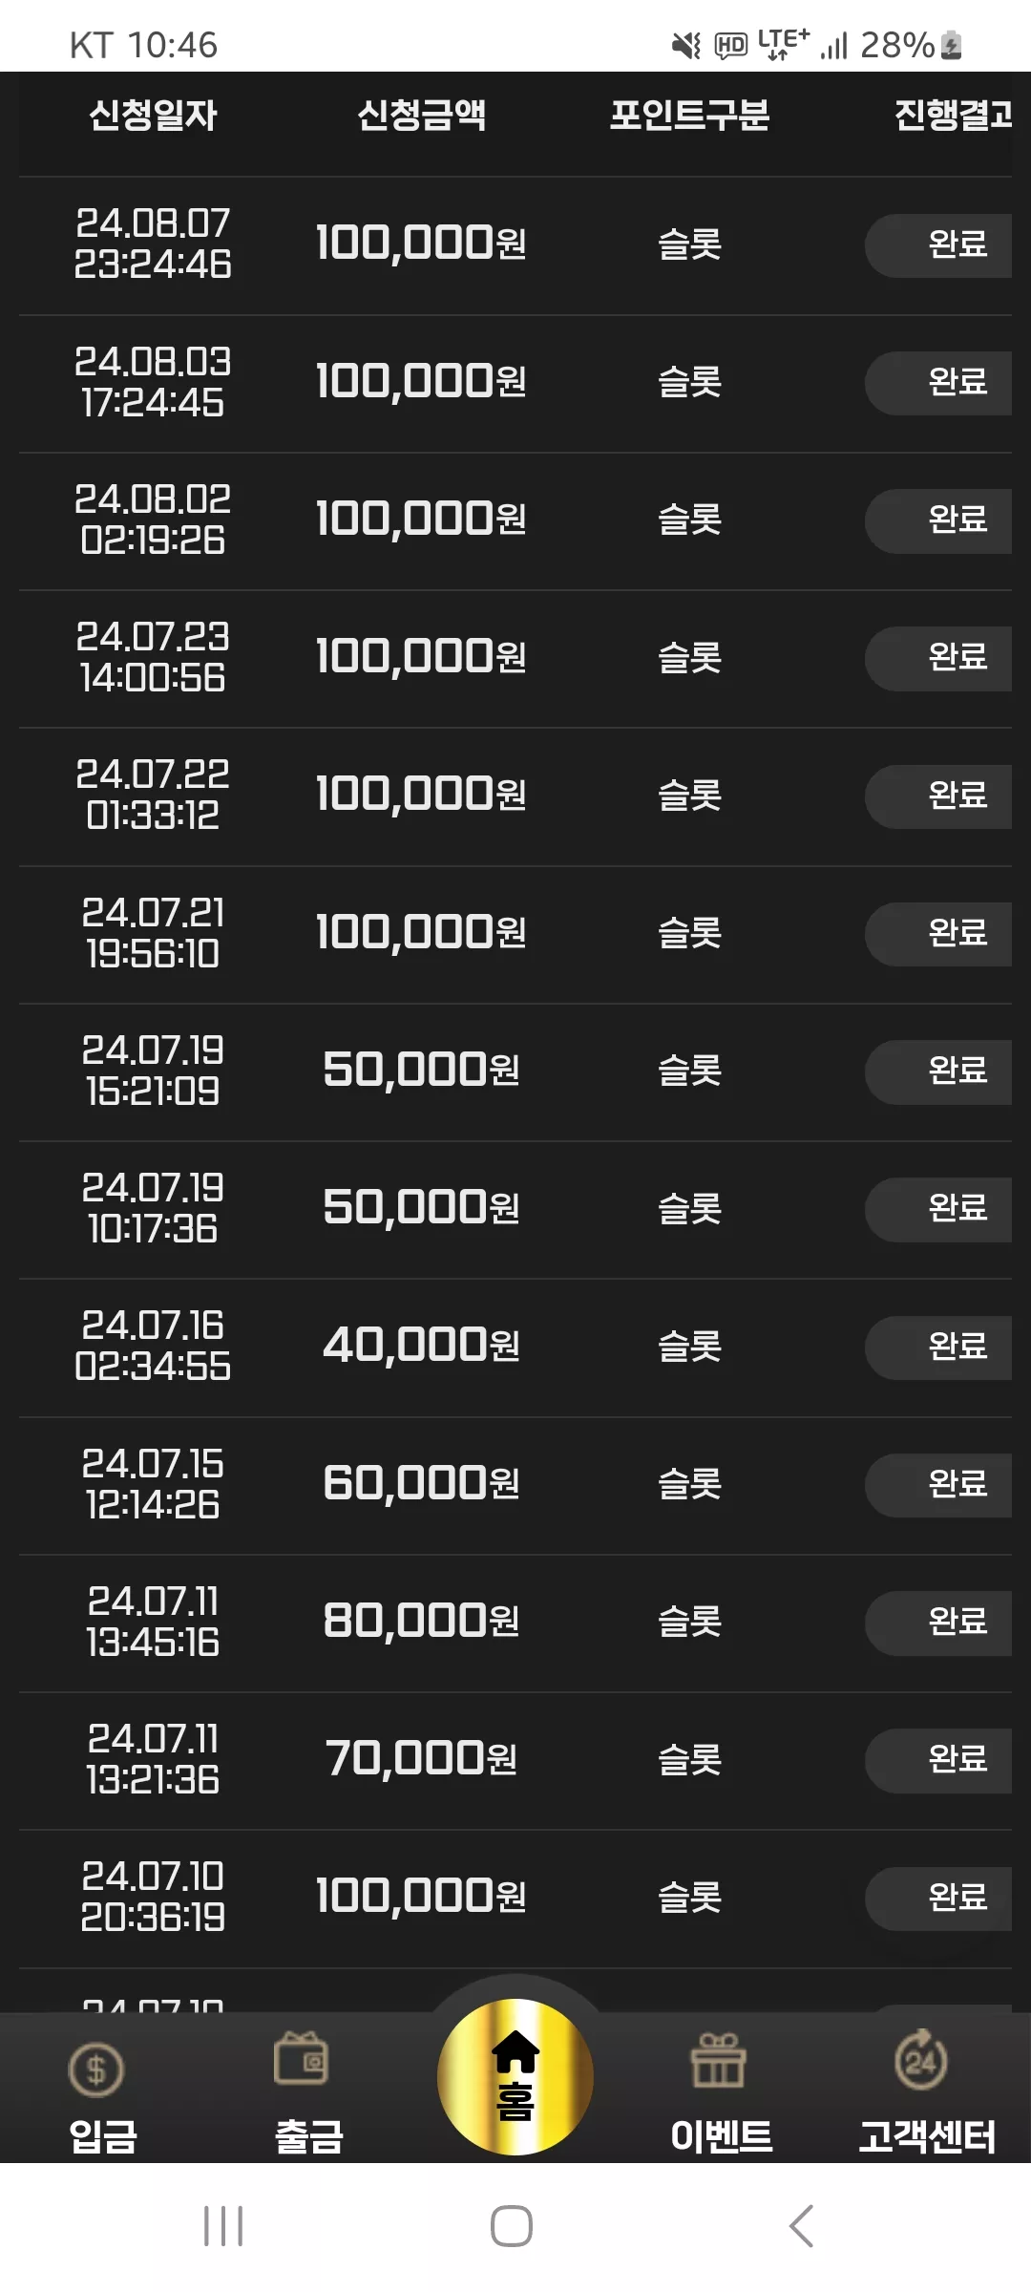Select the 진행결과 column header

tap(953, 116)
